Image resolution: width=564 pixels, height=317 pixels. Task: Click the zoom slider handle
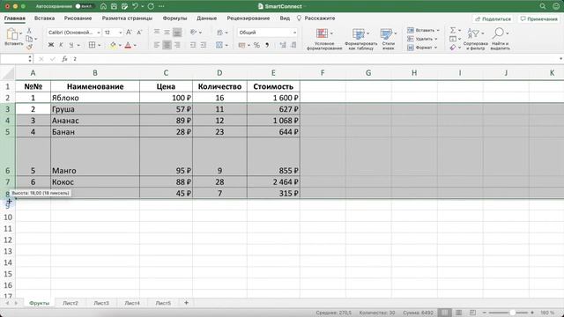pyautogui.click(x=512, y=313)
